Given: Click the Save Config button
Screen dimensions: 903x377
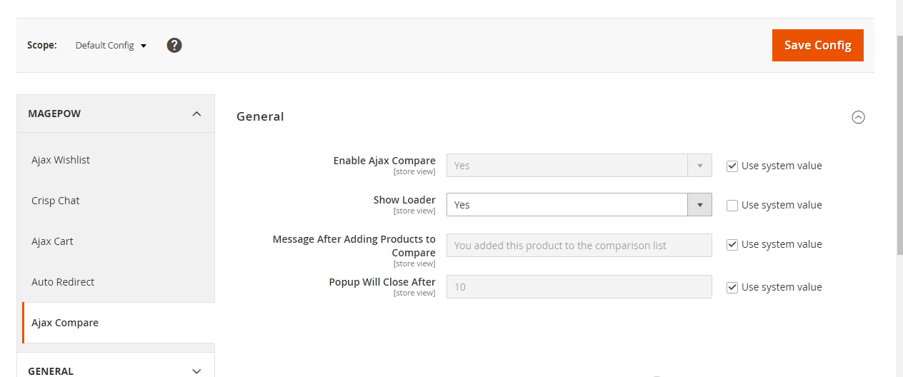Looking at the screenshot, I should 817,45.
